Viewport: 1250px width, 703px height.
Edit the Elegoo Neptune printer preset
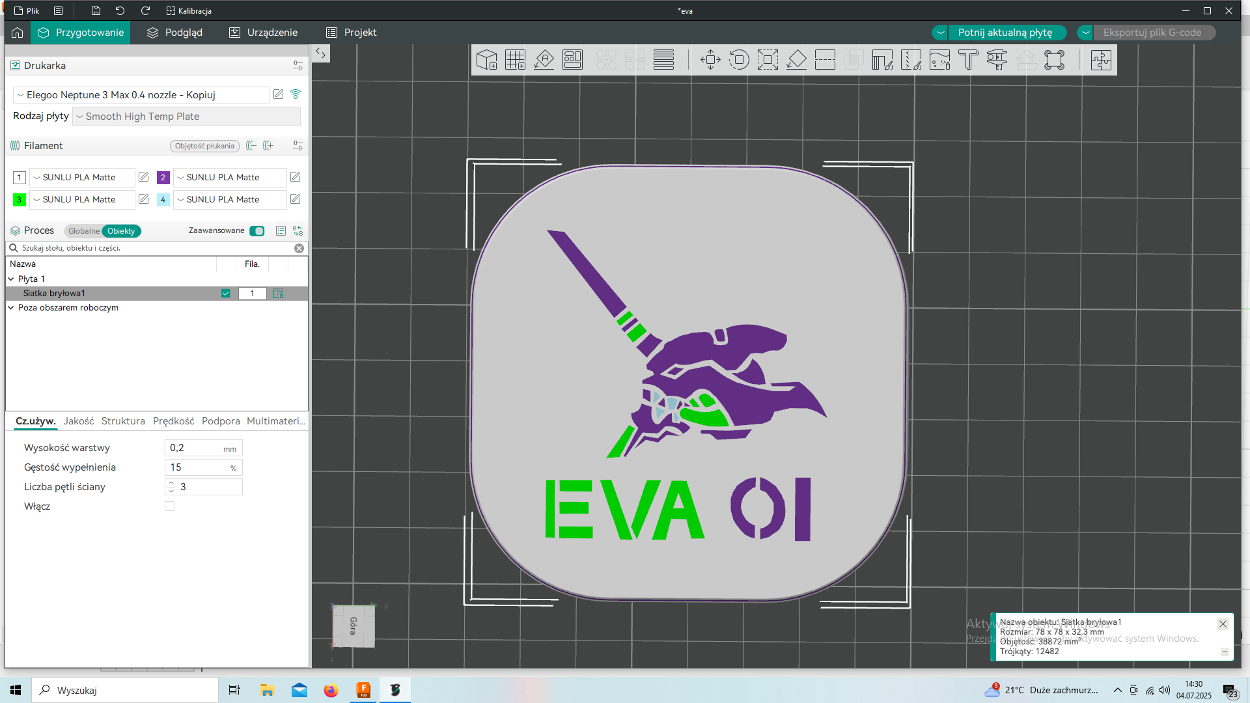(279, 94)
